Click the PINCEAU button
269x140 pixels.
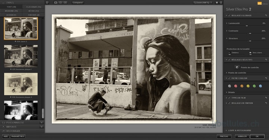tap(224, 136)
